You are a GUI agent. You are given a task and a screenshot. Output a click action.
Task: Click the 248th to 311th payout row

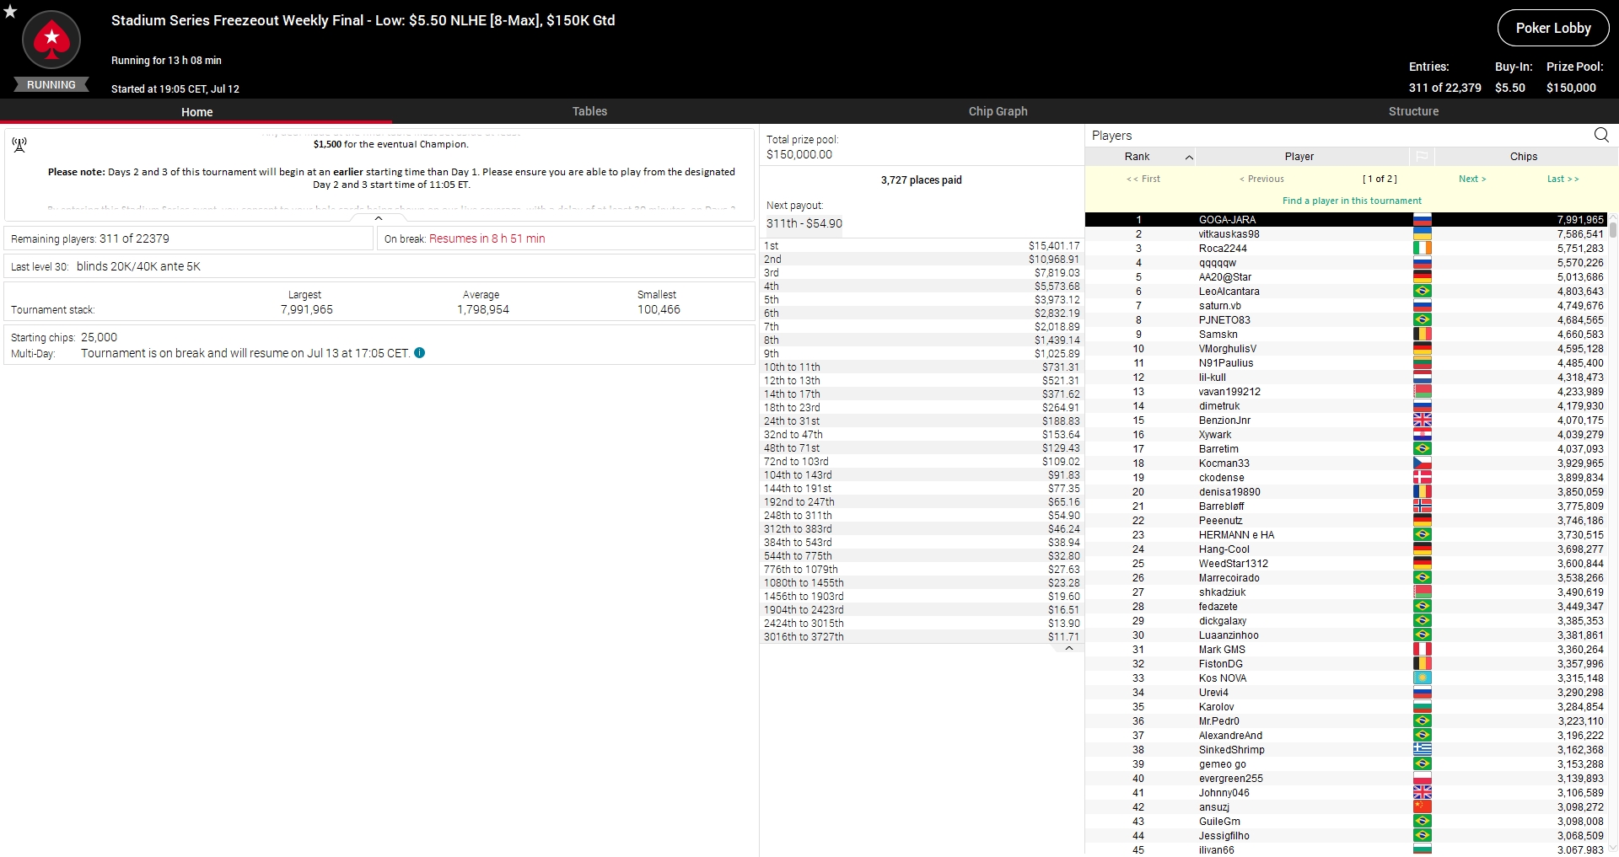pyautogui.click(x=922, y=516)
